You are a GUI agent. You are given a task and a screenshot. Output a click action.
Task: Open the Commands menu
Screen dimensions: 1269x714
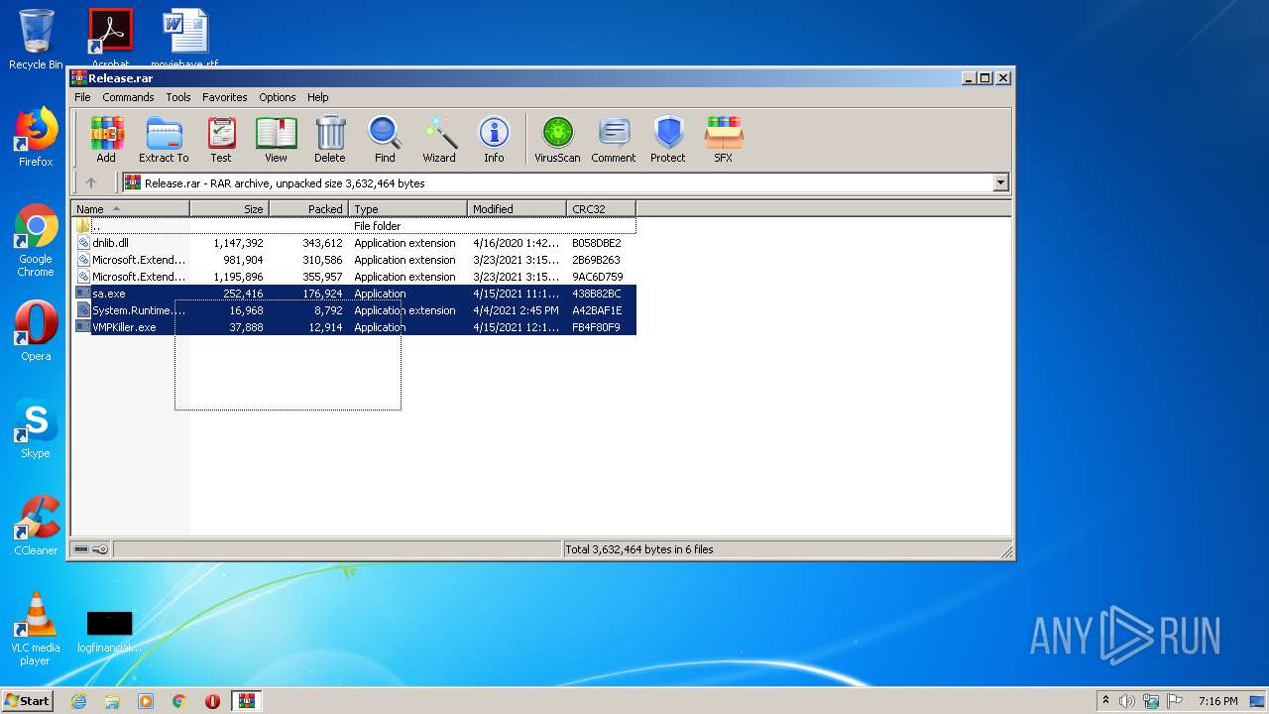coord(128,97)
